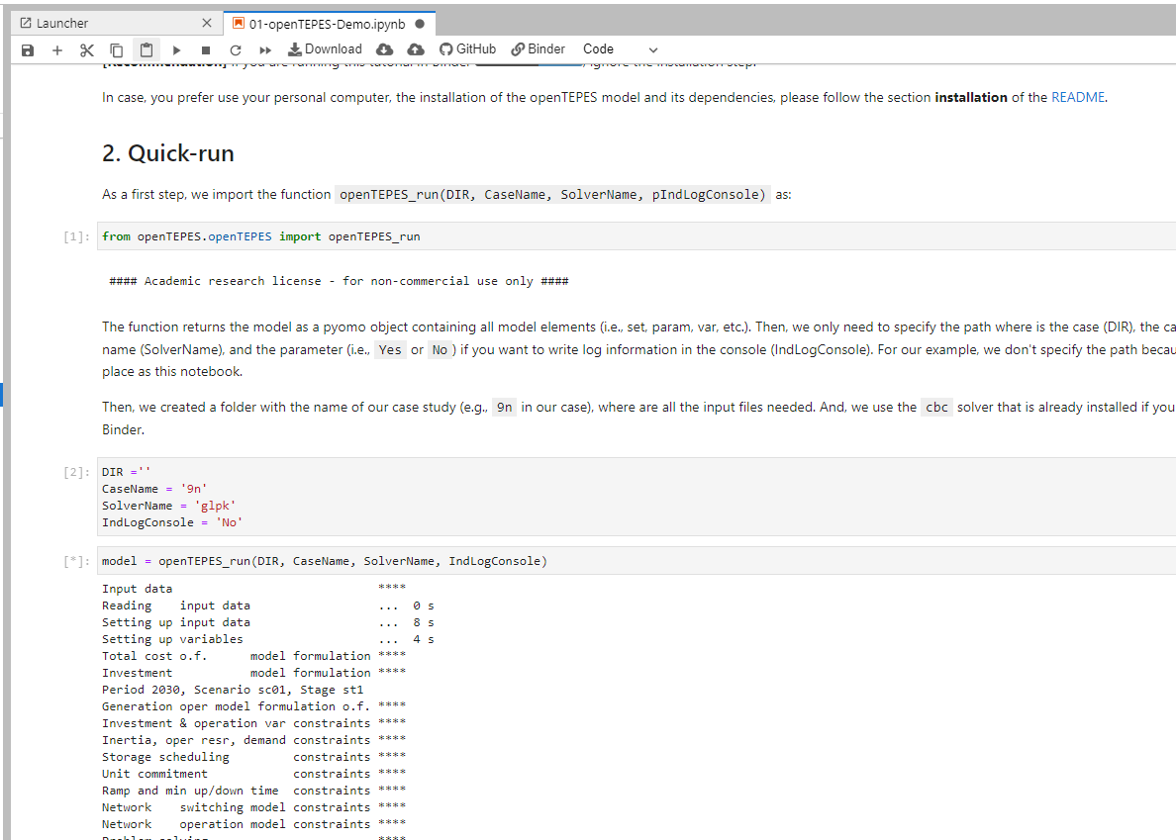
Task: Save the notebook
Action: point(27,49)
